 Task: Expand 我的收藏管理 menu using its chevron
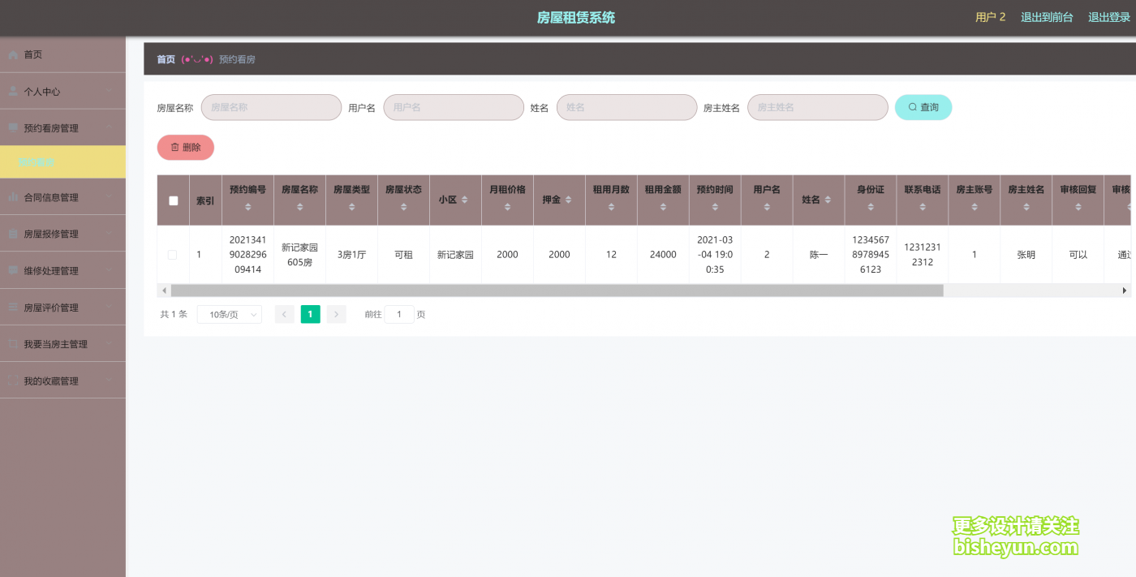(x=108, y=381)
